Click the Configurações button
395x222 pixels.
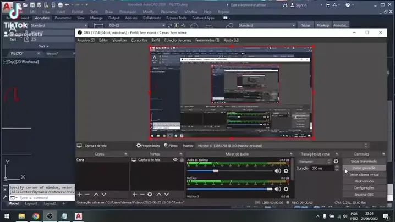point(364,187)
